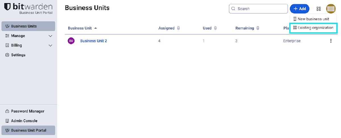Image resolution: width=341 pixels, height=138 pixels.
Task: Choose Existing organization from the menu
Action: tap(313, 28)
